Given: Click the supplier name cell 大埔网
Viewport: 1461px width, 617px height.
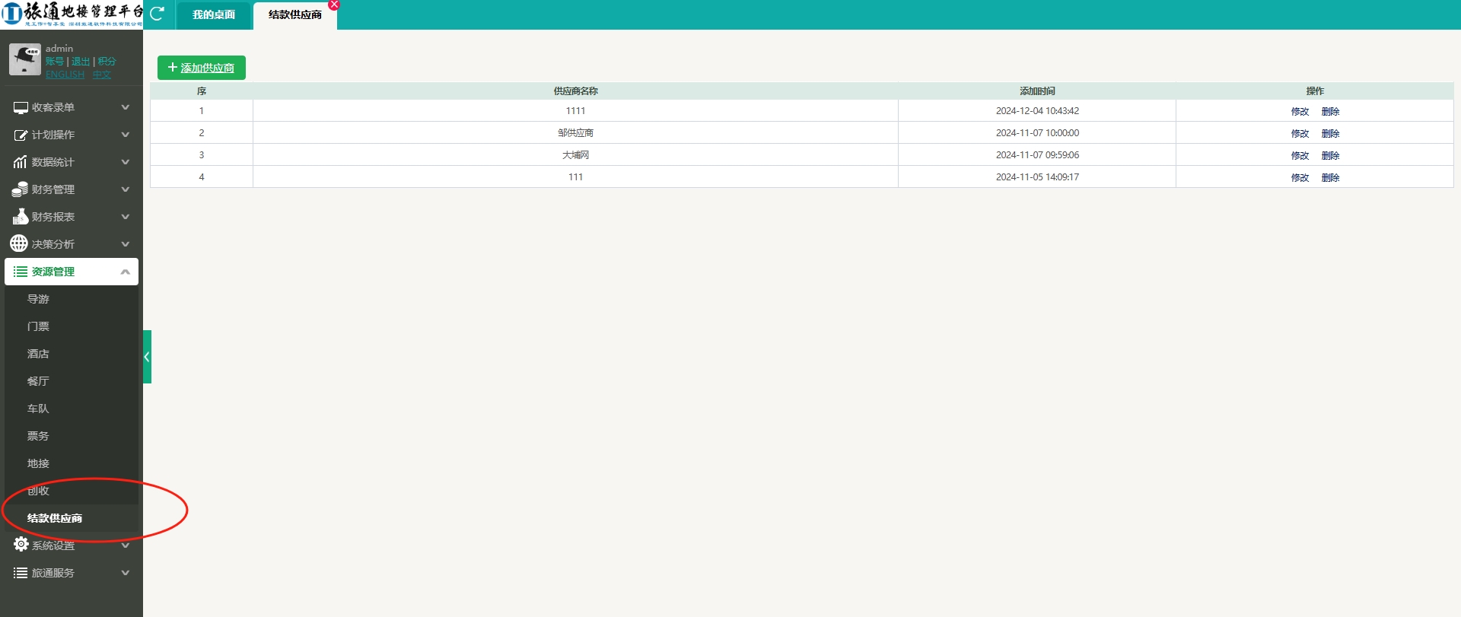Looking at the screenshot, I should [x=575, y=155].
